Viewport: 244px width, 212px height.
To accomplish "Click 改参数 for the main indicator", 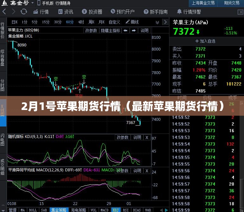I will [91, 31].
